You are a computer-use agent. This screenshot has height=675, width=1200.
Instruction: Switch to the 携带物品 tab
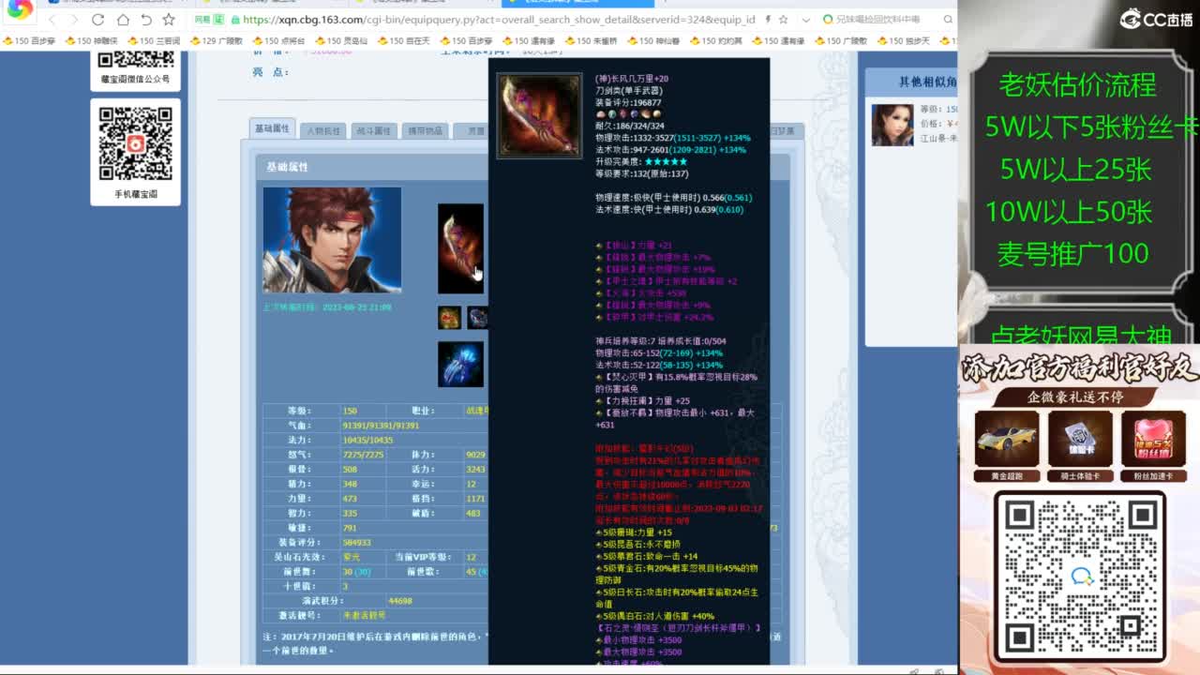pos(425,130)
